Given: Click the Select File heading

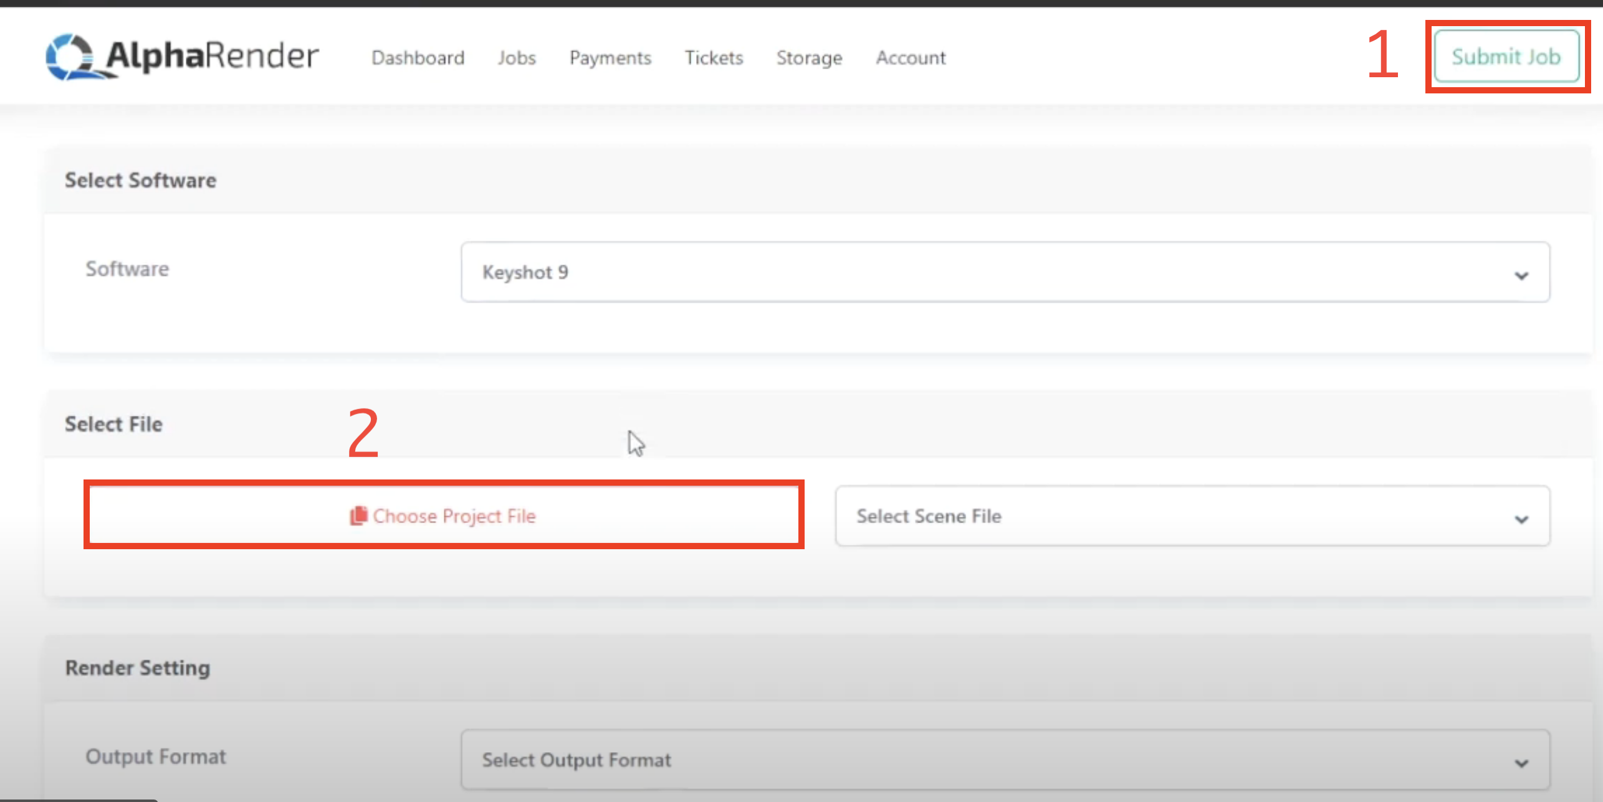Looking at the screenshot, I should pyautogui.click(x=113, y=424).
